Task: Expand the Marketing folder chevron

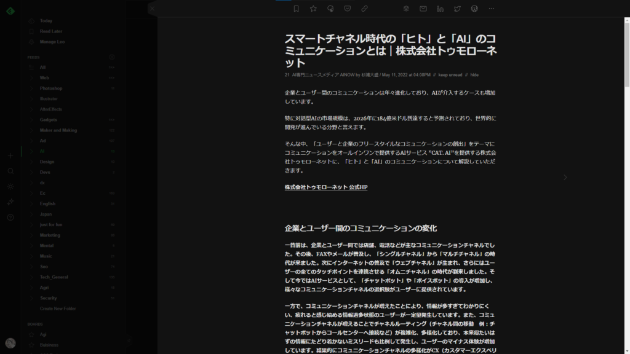Action: (32, 235)
